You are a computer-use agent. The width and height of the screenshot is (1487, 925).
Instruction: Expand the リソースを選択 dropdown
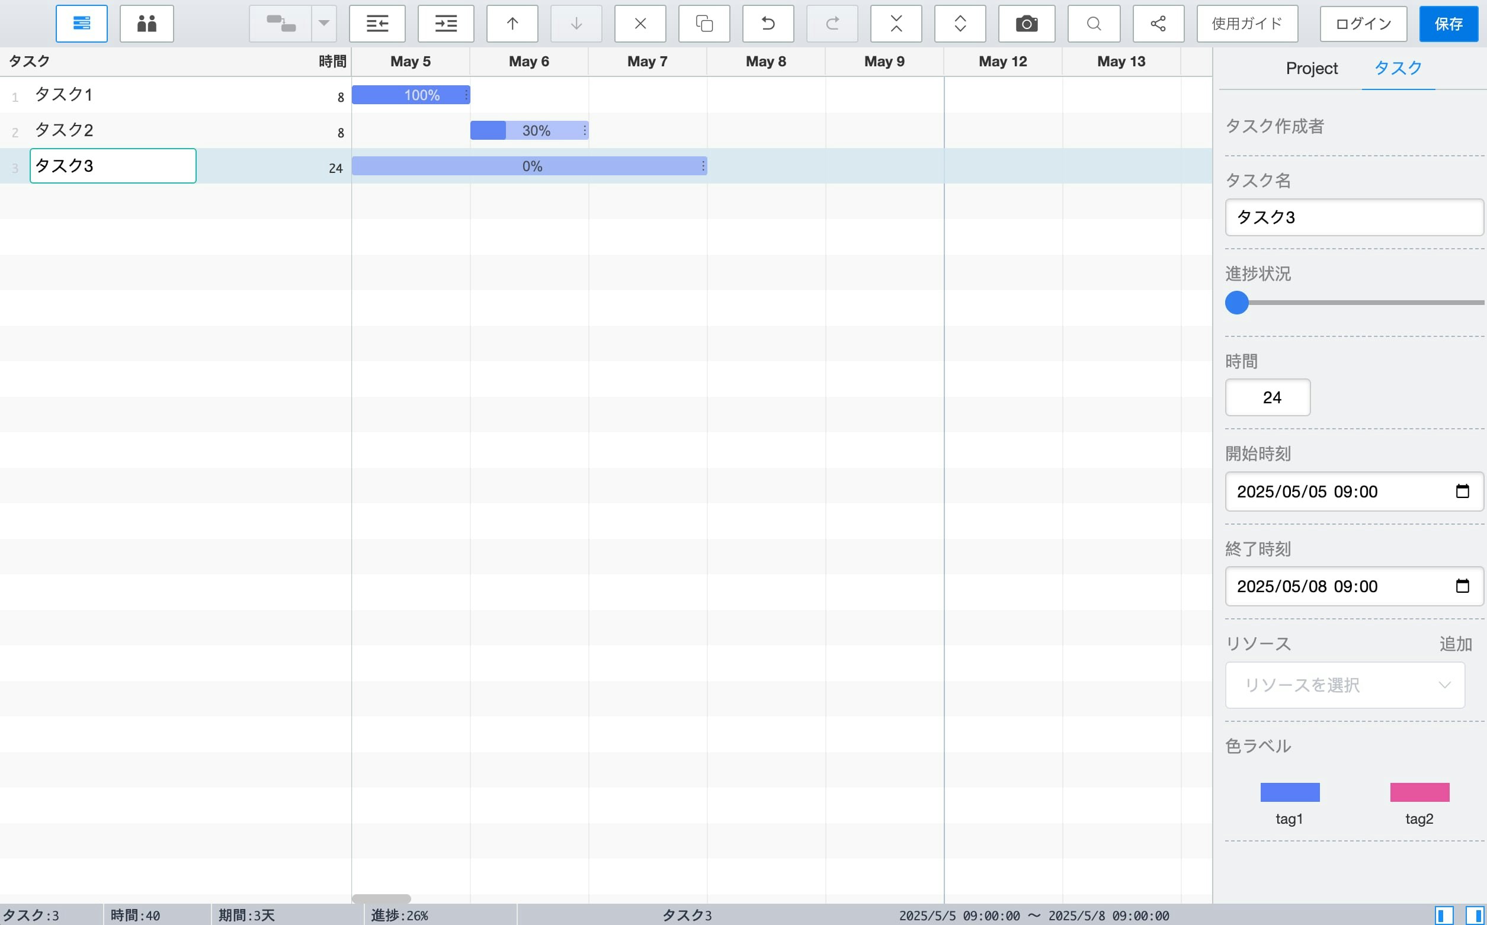click(x=1344, y=685)
